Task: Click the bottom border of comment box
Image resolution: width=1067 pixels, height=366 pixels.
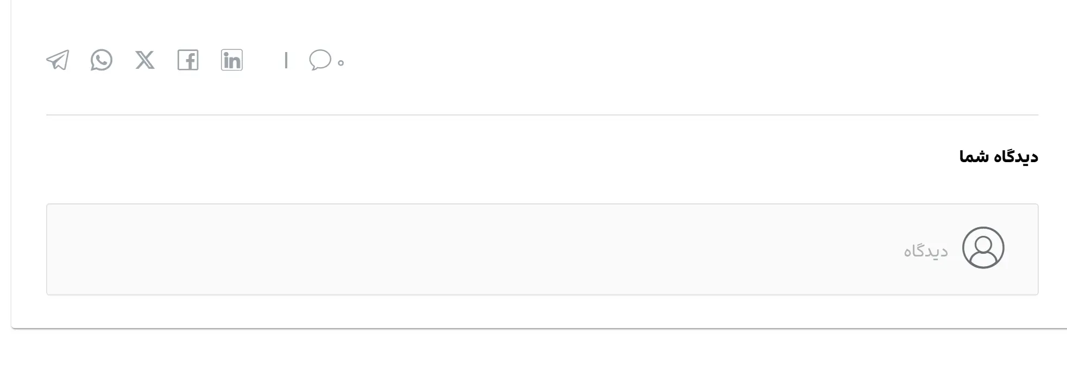Action: (x=542, y=295)
